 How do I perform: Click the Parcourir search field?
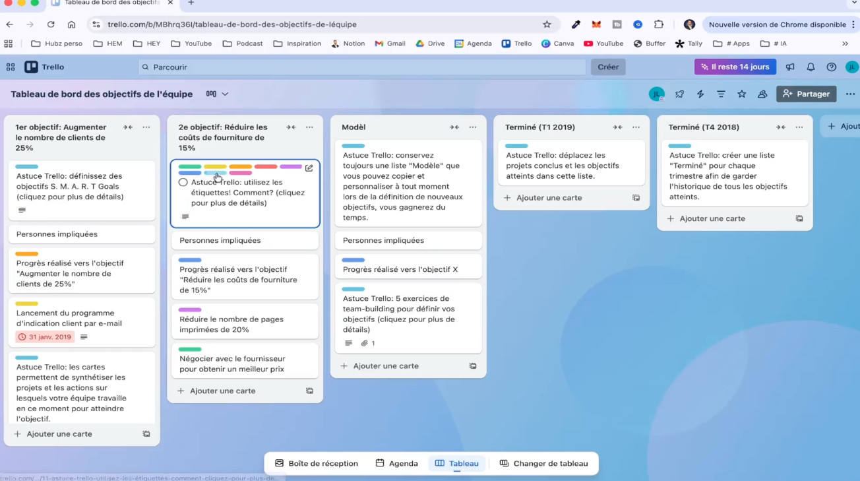pos(362,67)
